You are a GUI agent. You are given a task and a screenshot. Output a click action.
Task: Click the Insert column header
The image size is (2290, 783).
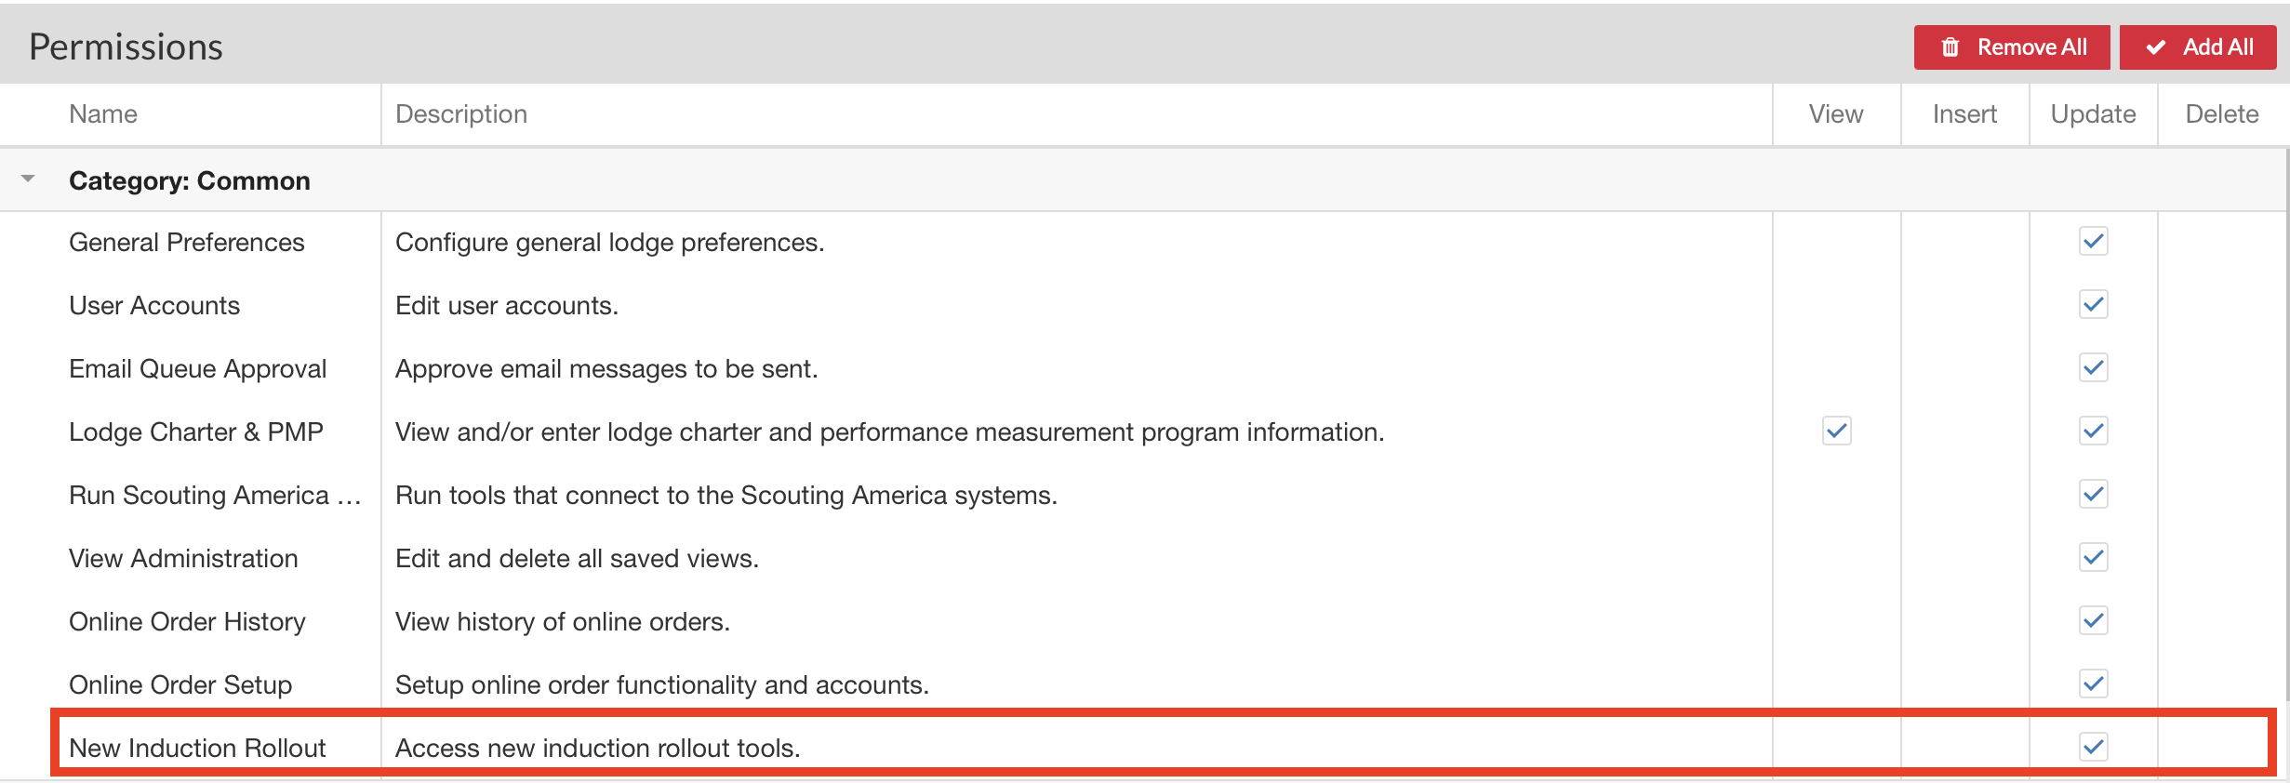click(x=1964, y=114)
